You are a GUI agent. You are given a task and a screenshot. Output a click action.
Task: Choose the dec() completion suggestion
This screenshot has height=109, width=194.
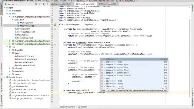pyautogui.click(x=134, y=78)
